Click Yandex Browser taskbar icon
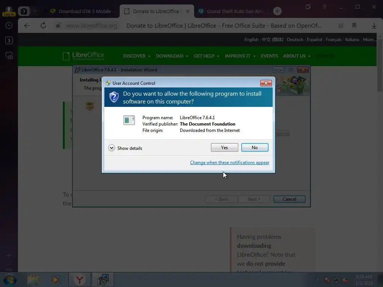 point(80,280)
